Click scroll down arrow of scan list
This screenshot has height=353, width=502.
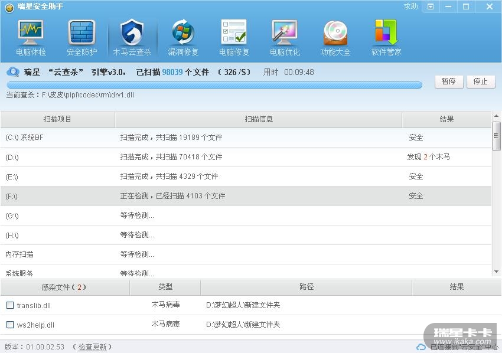tap(496, 272)
